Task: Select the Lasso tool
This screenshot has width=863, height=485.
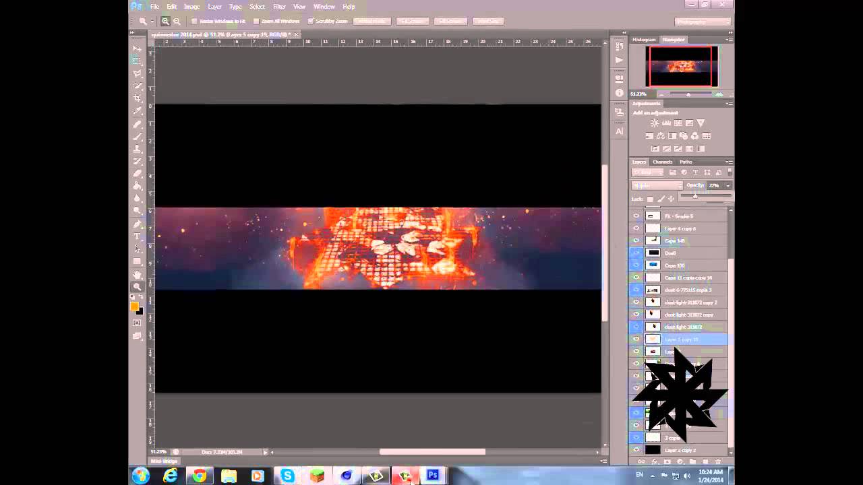Action: (x=138, y=73)
